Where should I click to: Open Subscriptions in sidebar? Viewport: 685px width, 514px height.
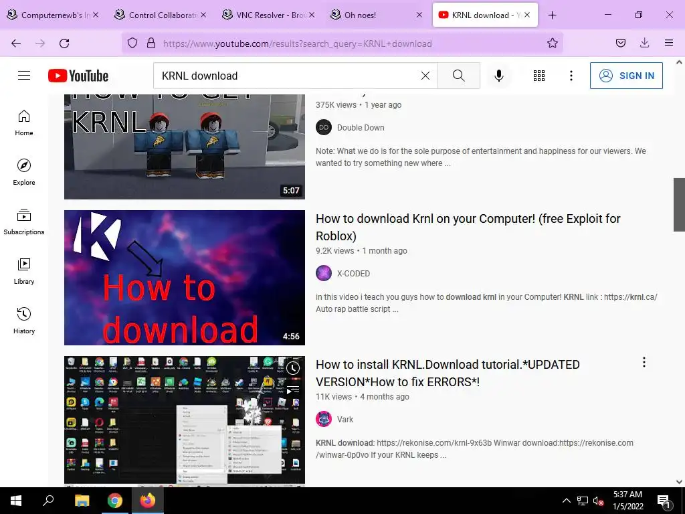pos(24,222)
